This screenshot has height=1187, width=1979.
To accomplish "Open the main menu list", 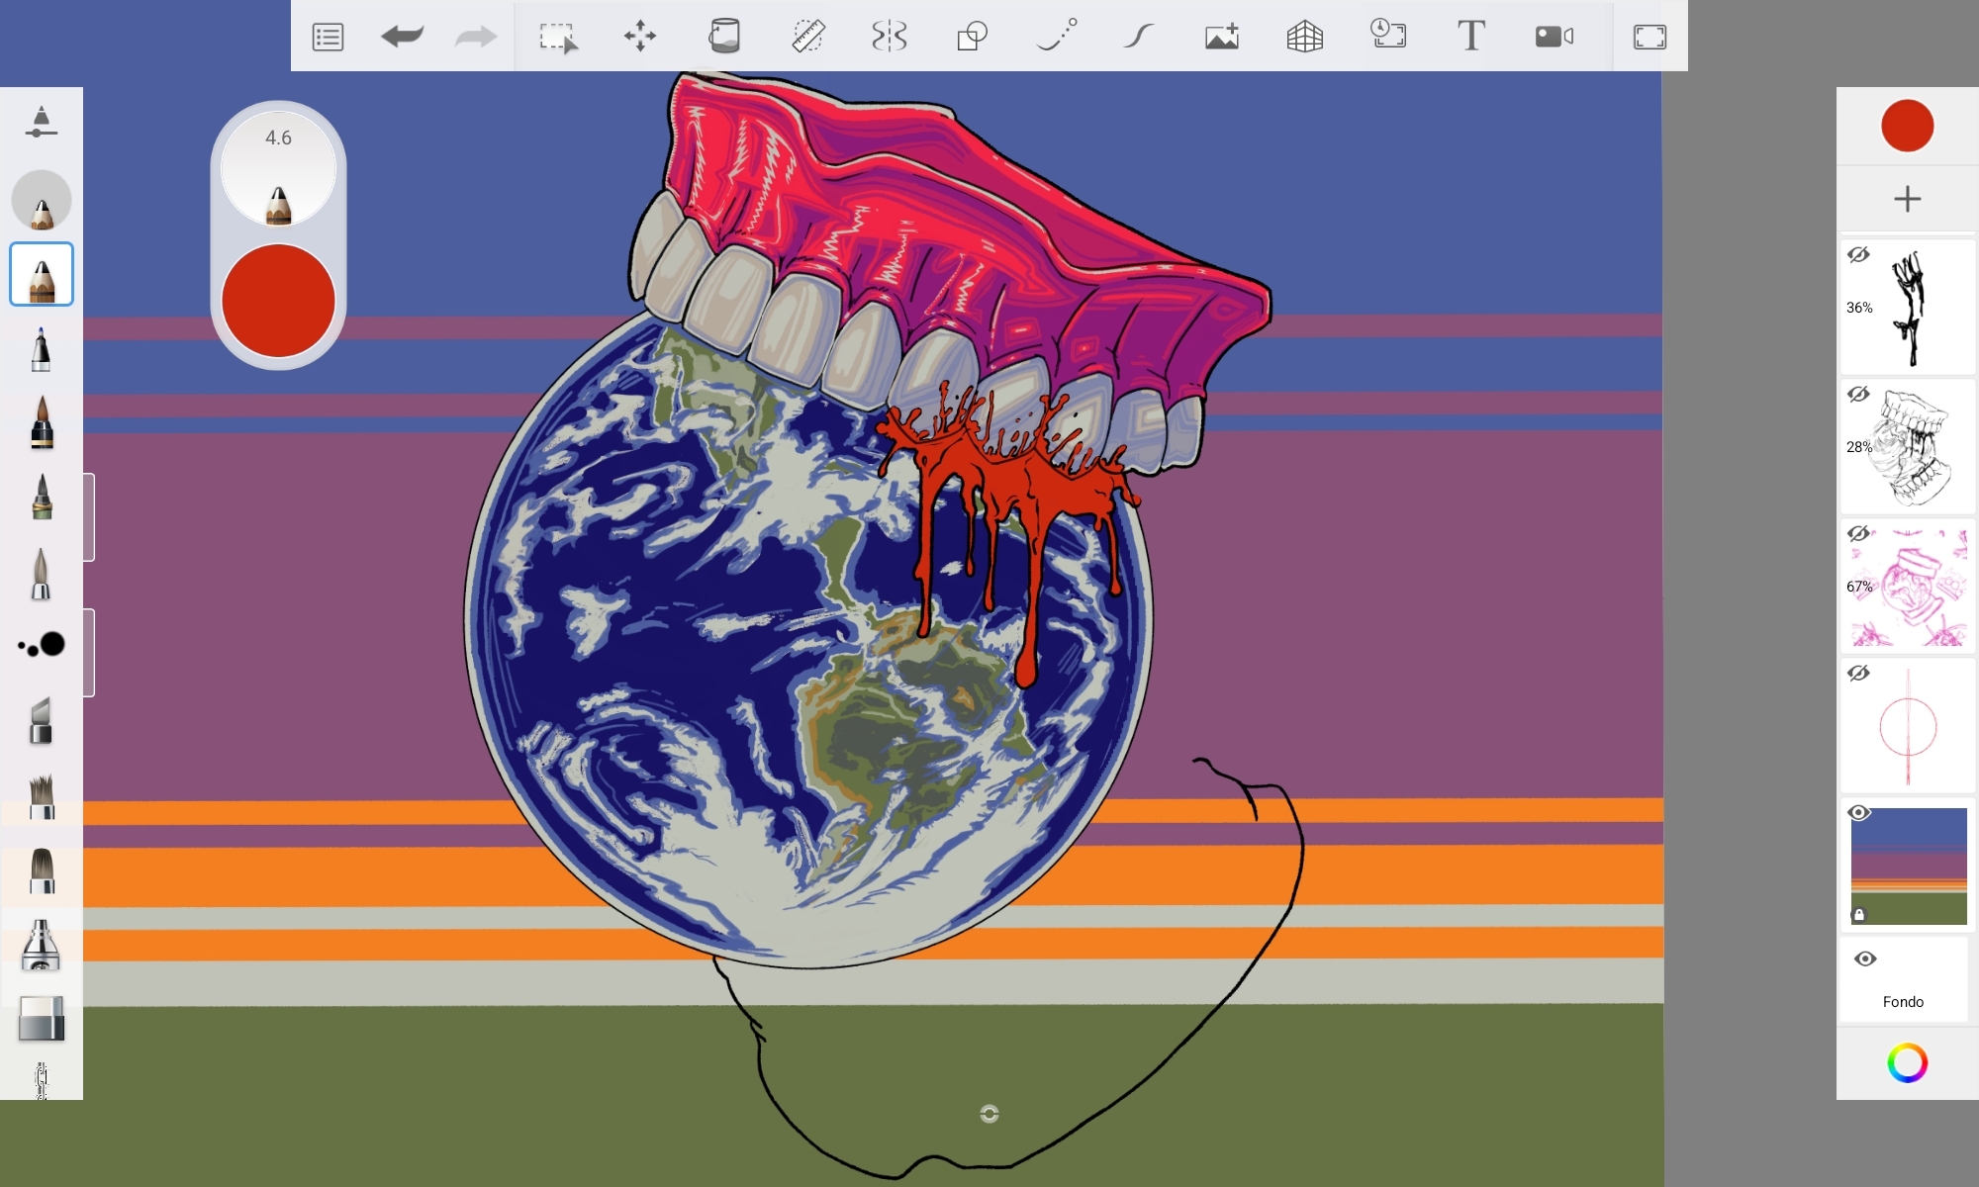I will pyautogui.click(x=328, y=38).
